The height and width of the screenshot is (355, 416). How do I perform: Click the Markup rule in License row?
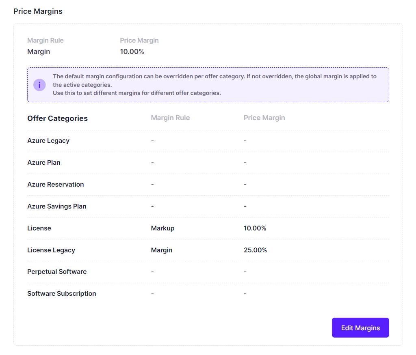click(x=162, y=228)
